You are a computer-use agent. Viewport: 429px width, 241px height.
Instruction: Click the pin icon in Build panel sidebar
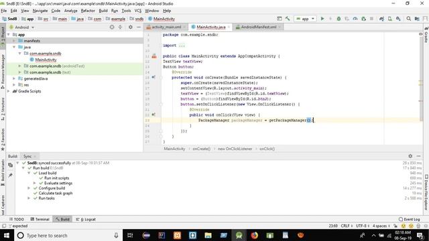[11, 175]
